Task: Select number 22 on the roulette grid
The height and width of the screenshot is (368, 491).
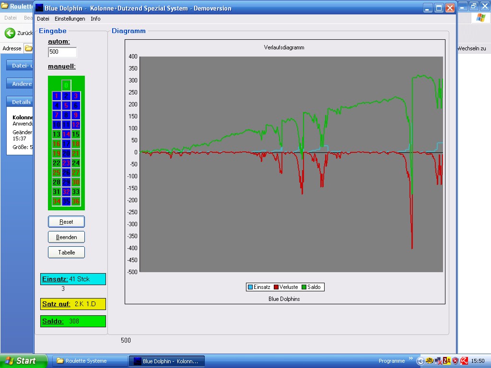Action: (x=57, y=163)
